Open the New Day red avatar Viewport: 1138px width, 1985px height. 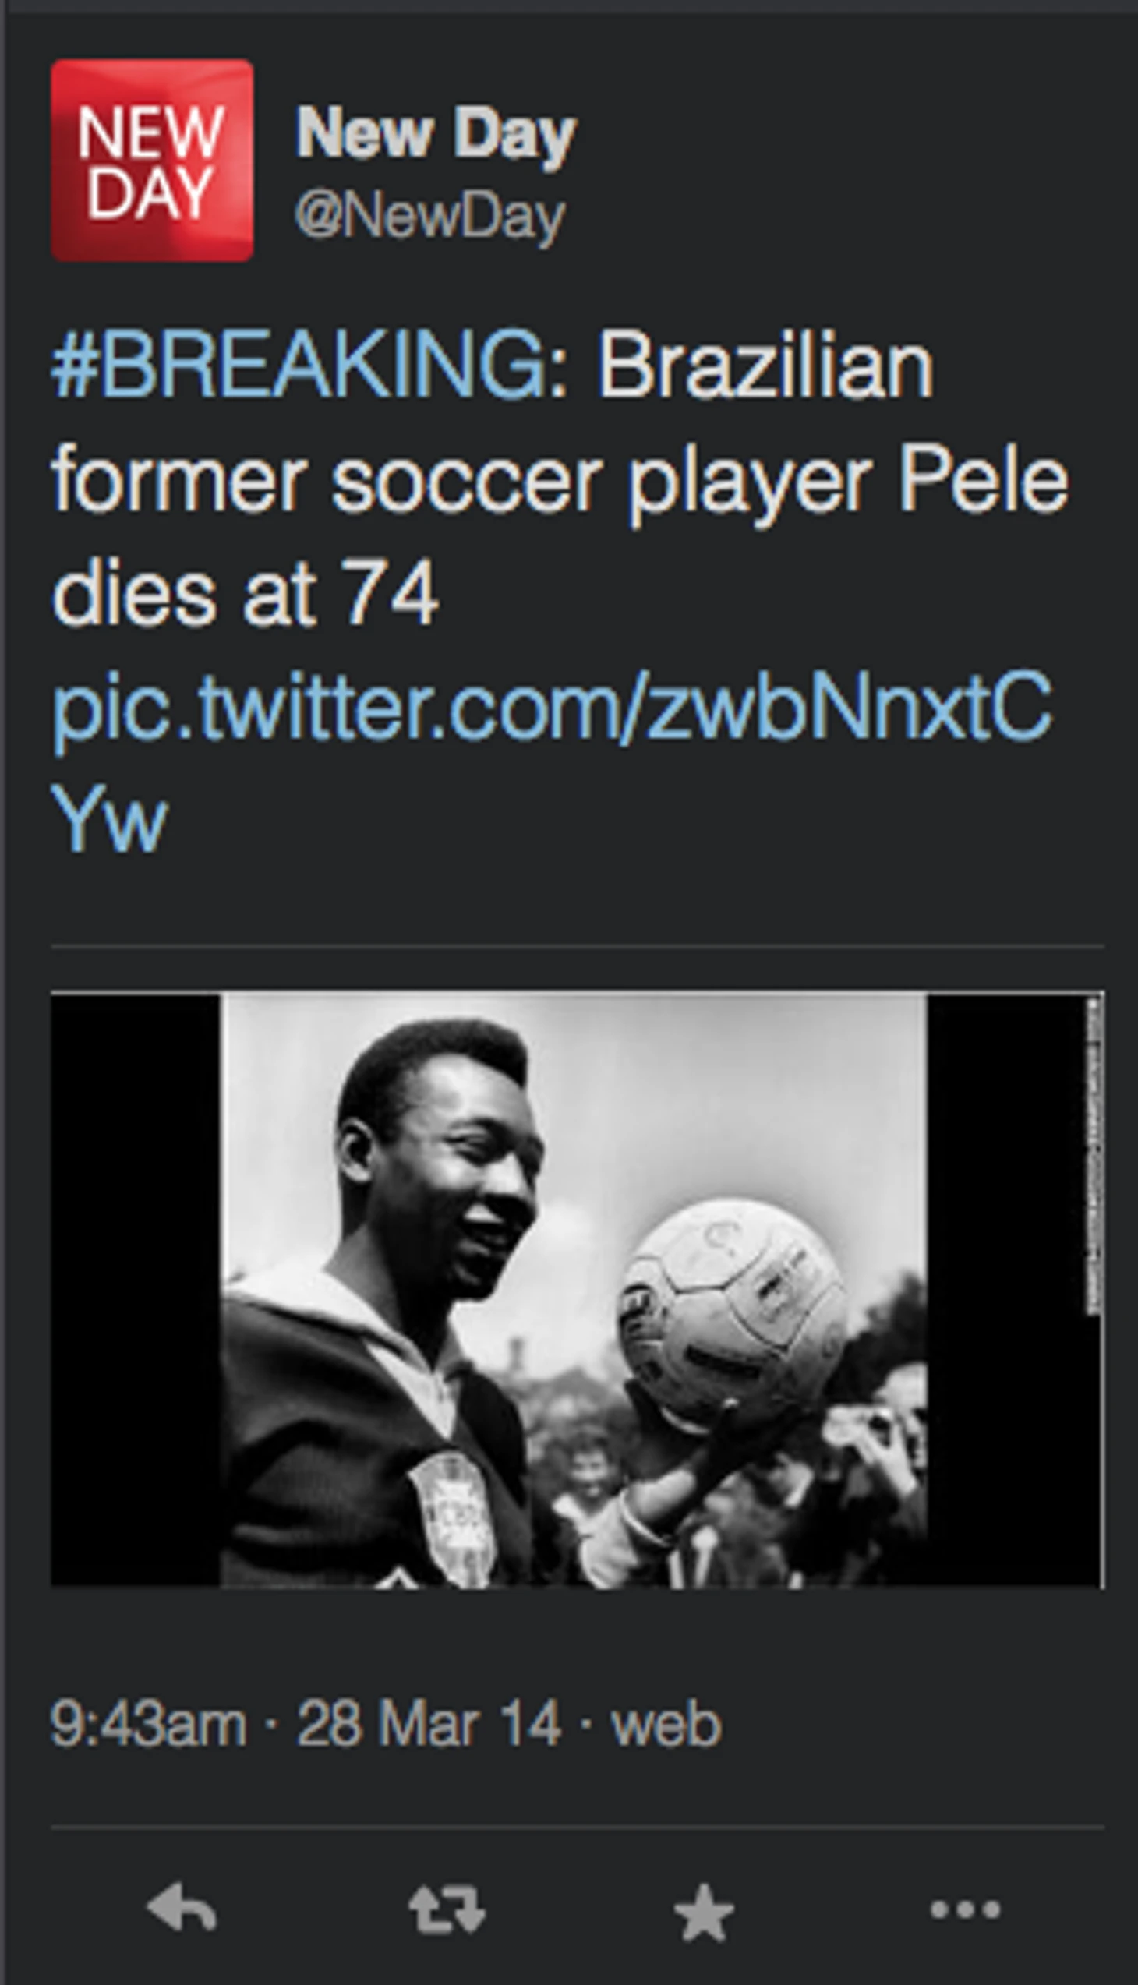coord(153,161)
